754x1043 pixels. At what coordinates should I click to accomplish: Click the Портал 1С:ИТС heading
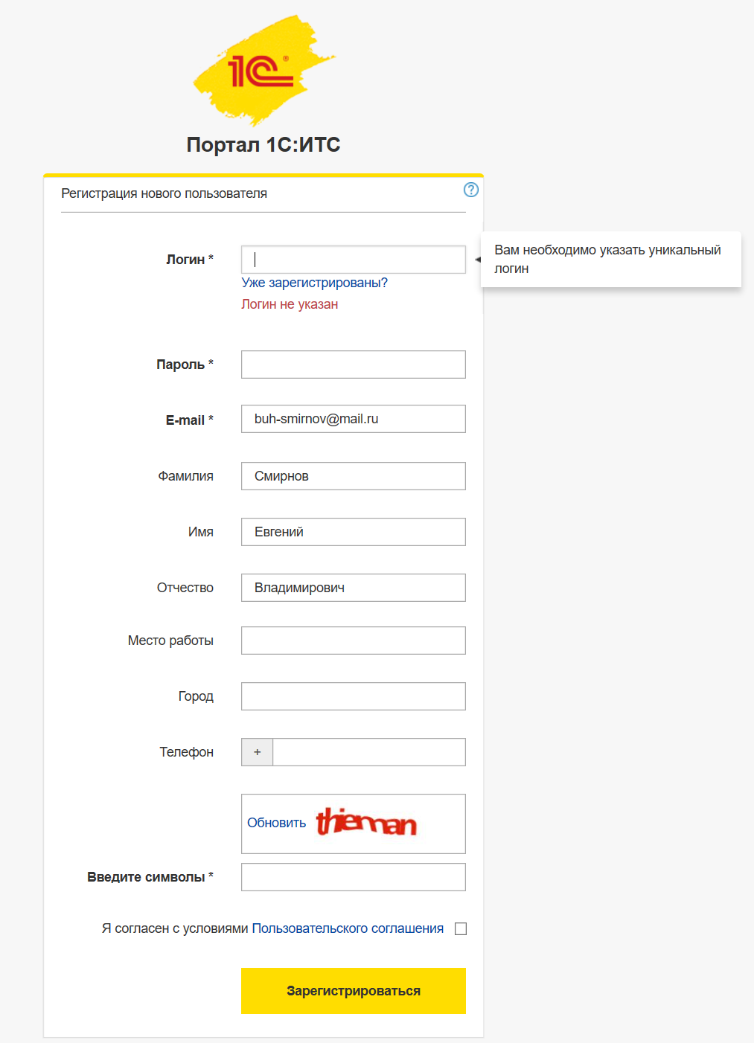click(263, 144)
